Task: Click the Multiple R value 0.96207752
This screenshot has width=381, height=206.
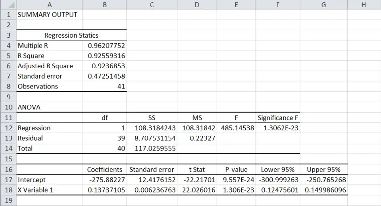Action: click(105, 46)
